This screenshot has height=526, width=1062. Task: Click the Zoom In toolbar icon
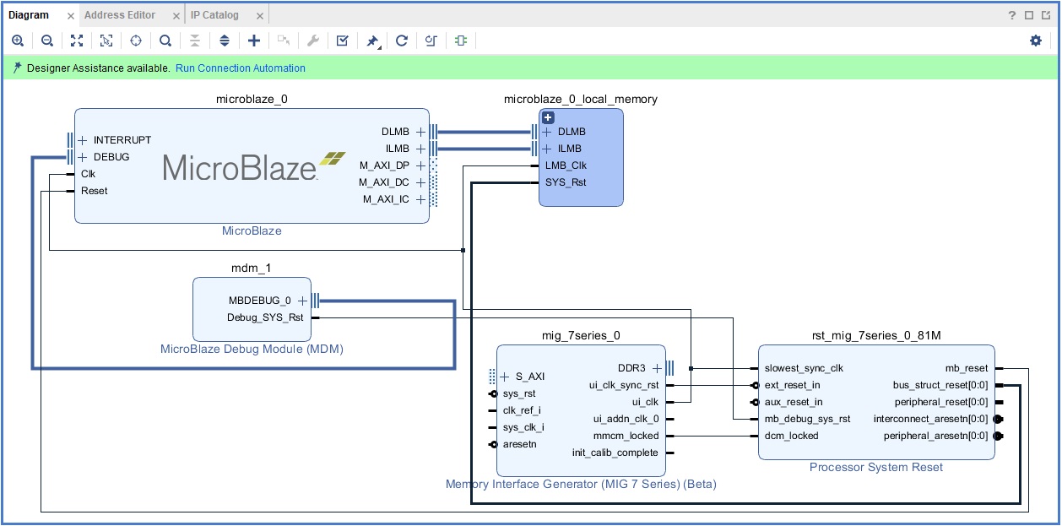(18, 41)
